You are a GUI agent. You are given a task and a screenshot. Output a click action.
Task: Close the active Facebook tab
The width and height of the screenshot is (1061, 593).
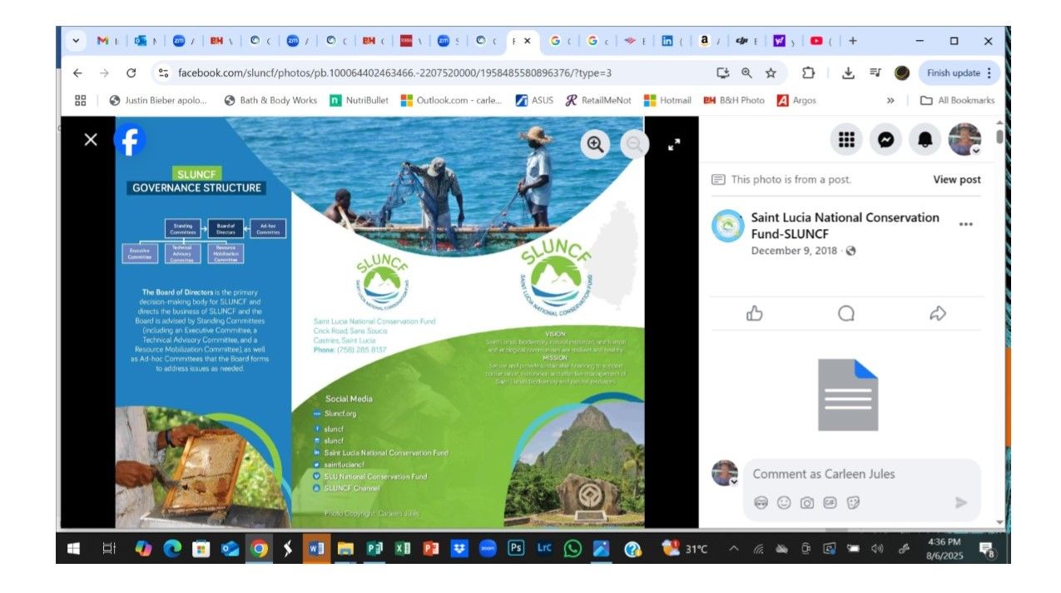point(527,40)
